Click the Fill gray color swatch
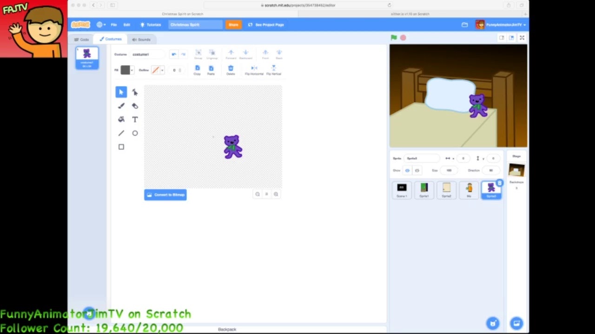Viewport: 595px width, 334px height. click(125, 70)
